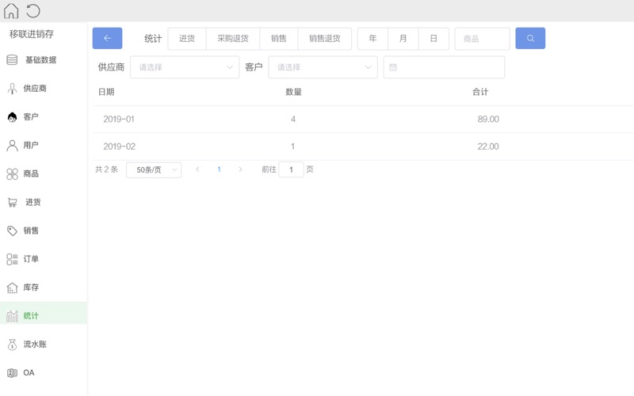Image resolution: width=634 pixels, height=396 pixels.
Task: Click the 基础数据 database icon
Action: (x=12, y=60)
